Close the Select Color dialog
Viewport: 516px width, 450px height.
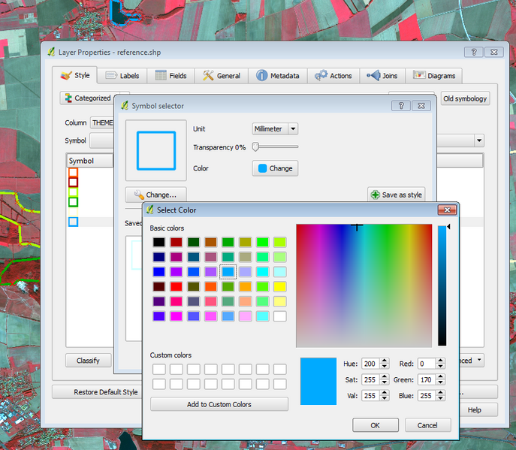pyautogui.click(x=447, y=210)
